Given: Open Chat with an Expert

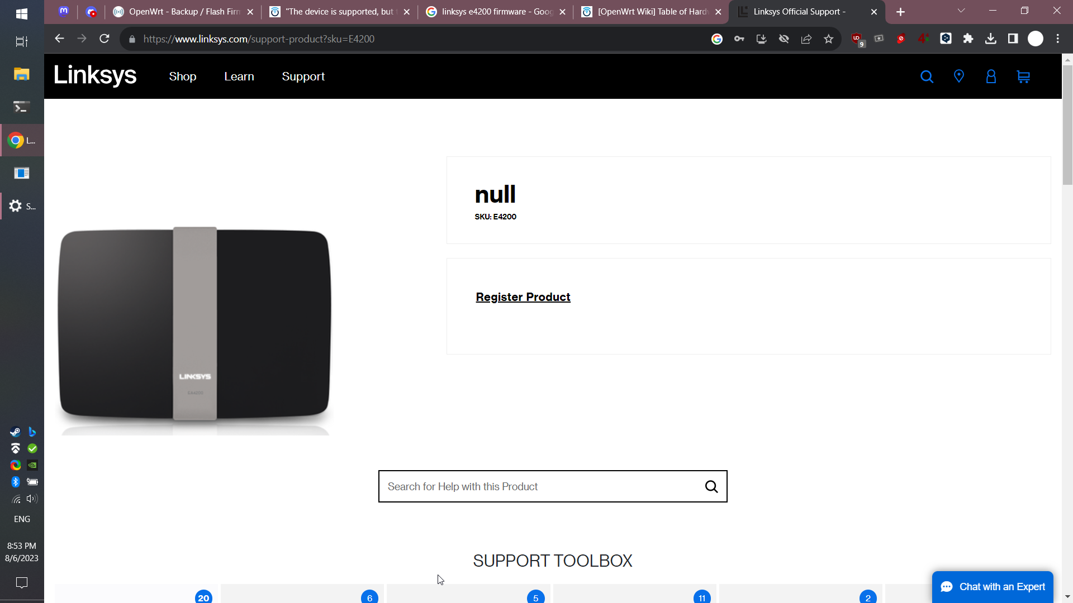Looking at the screenshot, I should tap(993, 587).
